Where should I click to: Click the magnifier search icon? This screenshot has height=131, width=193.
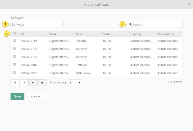130,24
